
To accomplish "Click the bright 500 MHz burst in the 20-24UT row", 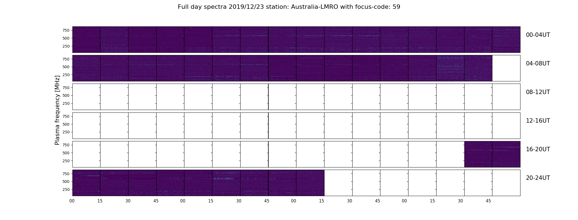I will (223, 179).
